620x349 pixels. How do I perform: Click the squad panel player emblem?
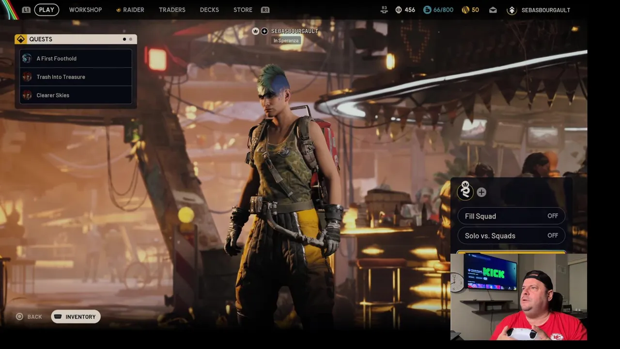(x=465, y=191)
